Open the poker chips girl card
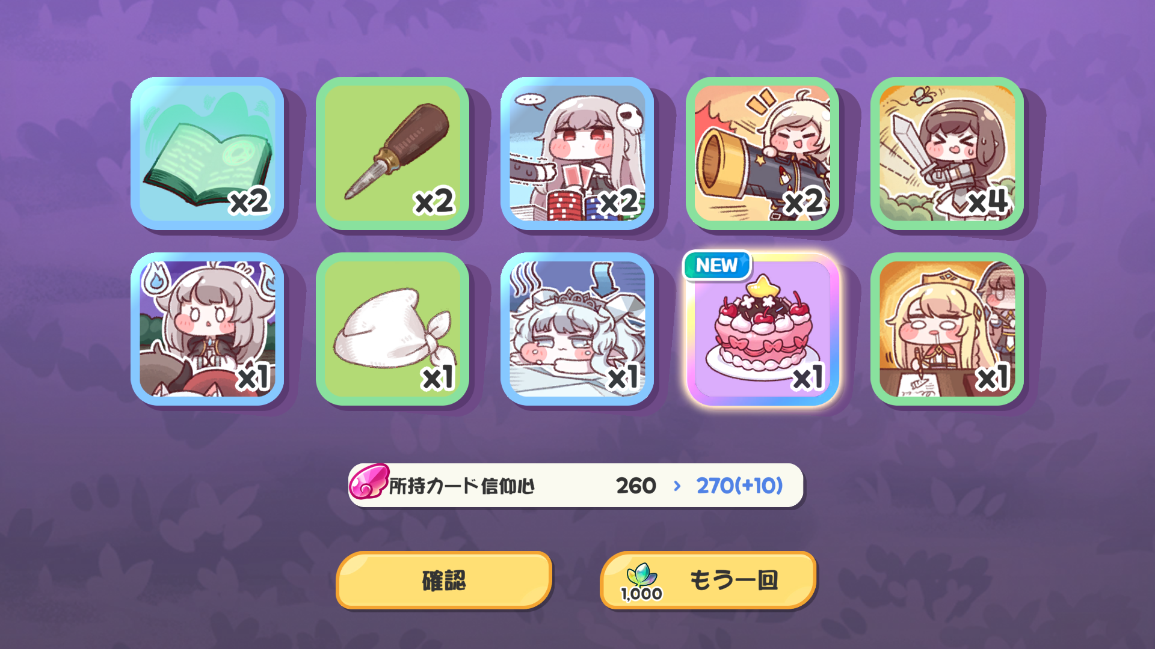 point(577,153)
